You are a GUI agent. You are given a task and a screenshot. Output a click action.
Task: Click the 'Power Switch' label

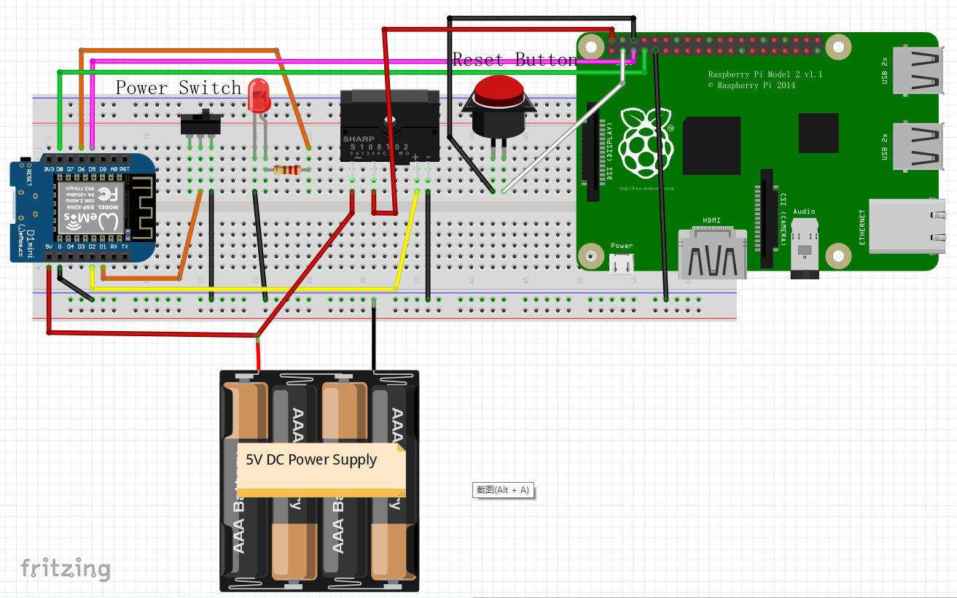point(179,88)
